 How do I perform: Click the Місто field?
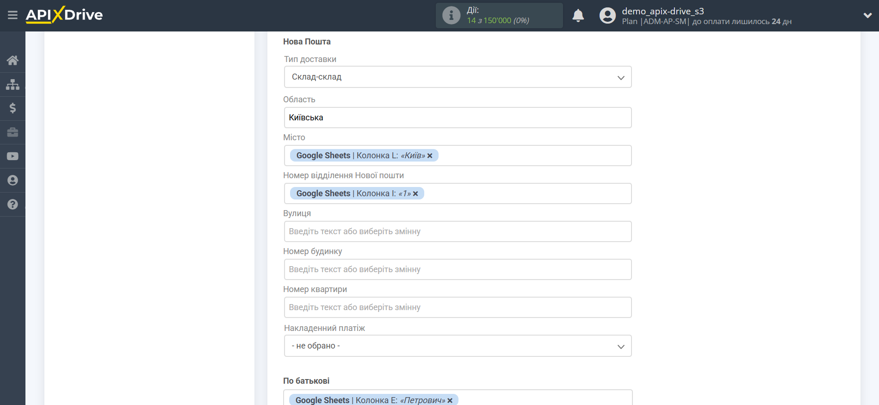click(x=458, y=156)
